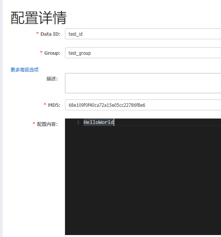This screenshot has width=221, height=237.
Task: Click the HelloWorld text in the editor
Action: point(98,122)
